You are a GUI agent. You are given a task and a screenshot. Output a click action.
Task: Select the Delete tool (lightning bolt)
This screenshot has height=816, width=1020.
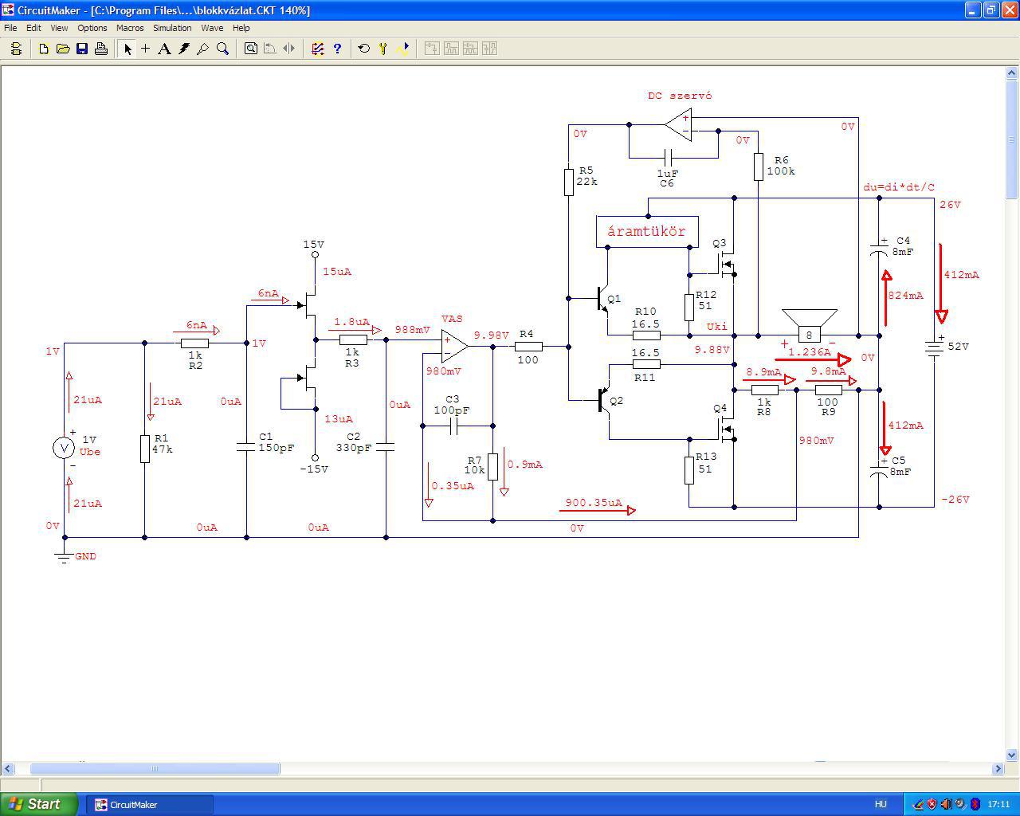click(184, 49)
